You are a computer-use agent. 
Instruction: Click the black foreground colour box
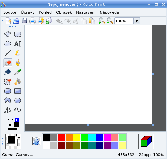[11, 139]
